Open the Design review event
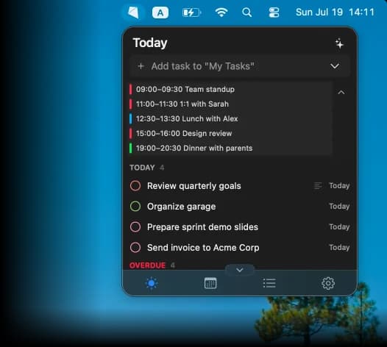The image size is (387, 347). point(231,133)
